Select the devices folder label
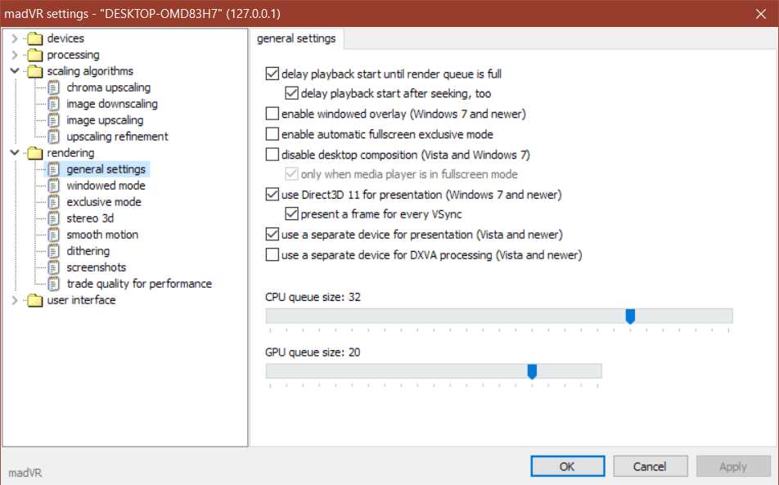779x485 pixels. (65, 38)
